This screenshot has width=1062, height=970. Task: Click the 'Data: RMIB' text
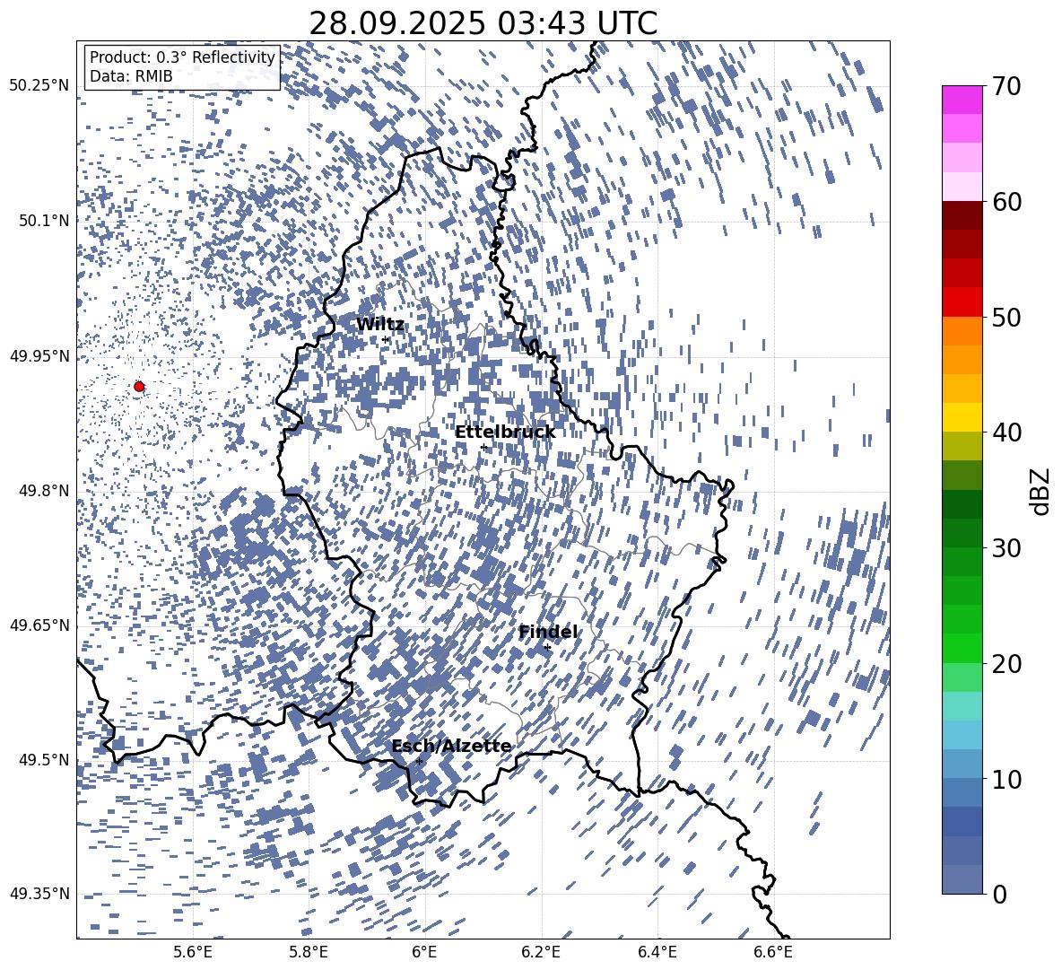click(x=131, y=76)
